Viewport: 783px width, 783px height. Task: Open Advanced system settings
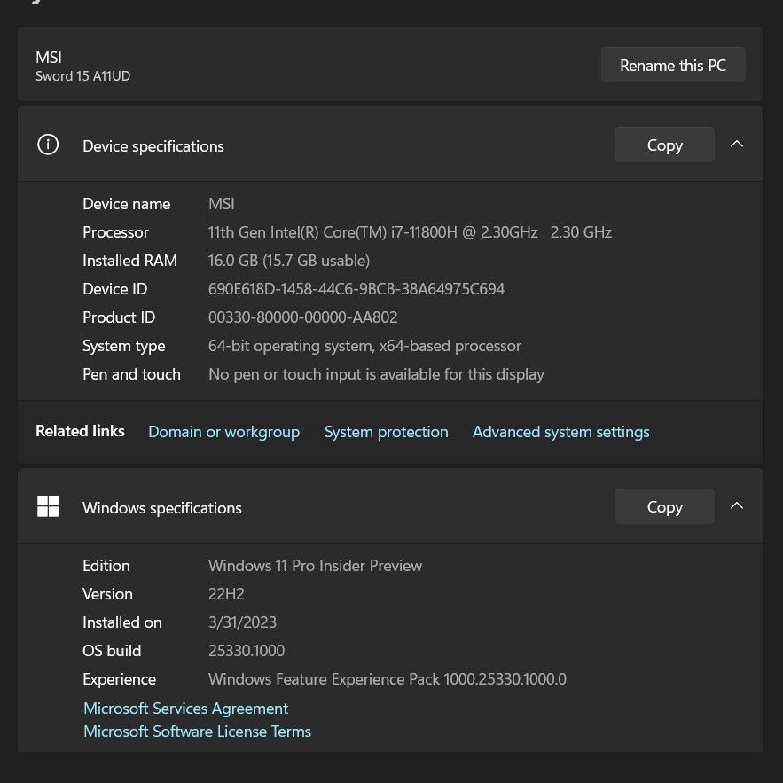pos(560,432)
